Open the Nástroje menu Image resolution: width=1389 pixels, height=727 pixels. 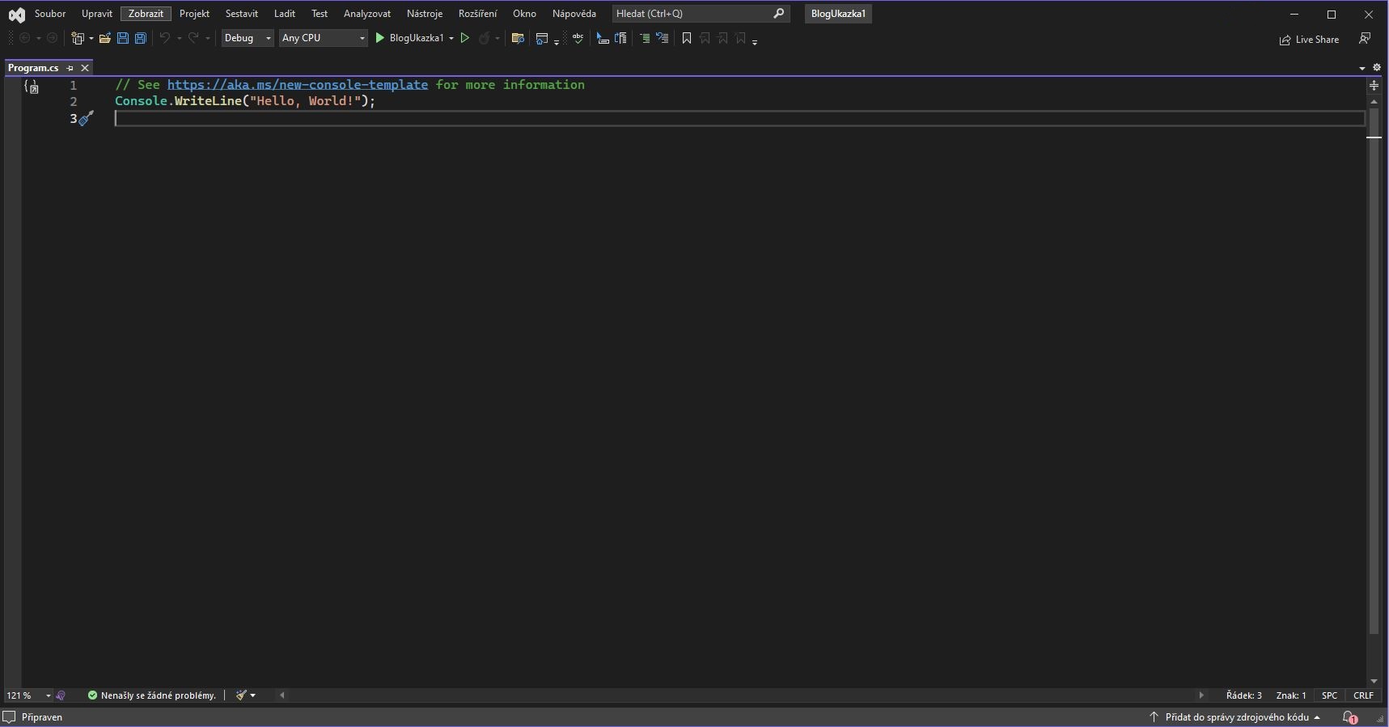point(425,14)
